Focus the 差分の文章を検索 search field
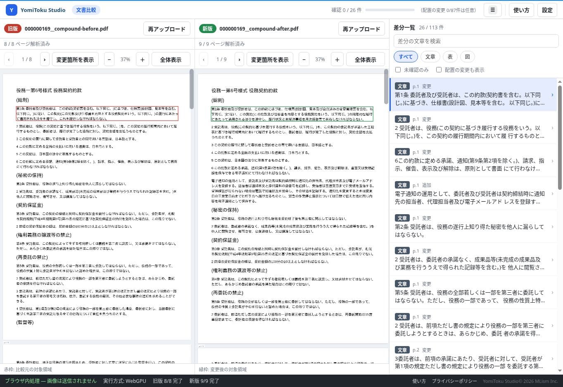Viewport: 563px width, 387px height. [476, 41]
